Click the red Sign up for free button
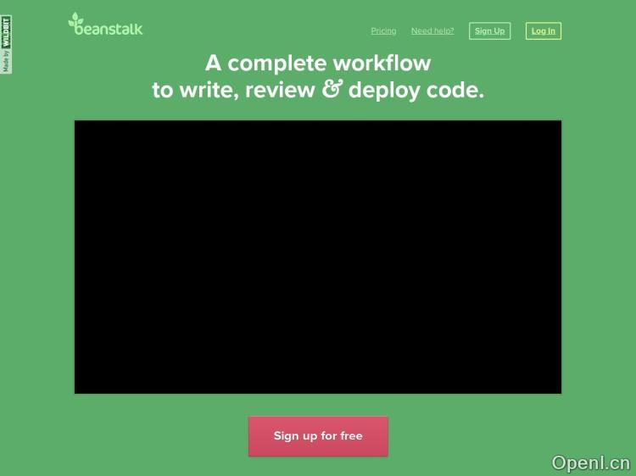Image resolution: width=636 pixels, height=476 pixels. point(318,436)
